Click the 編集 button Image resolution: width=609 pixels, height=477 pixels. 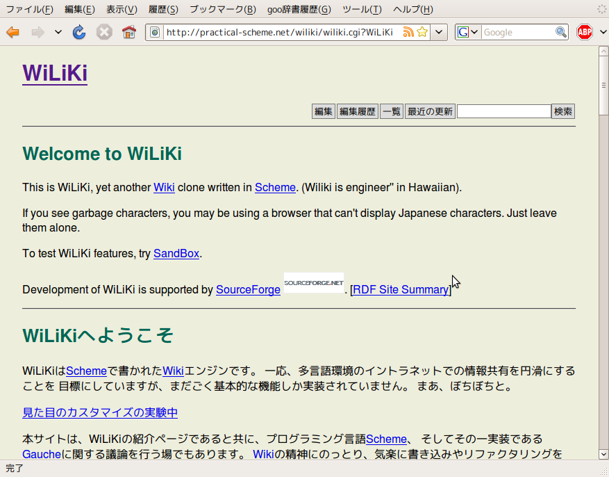point(324,111)
